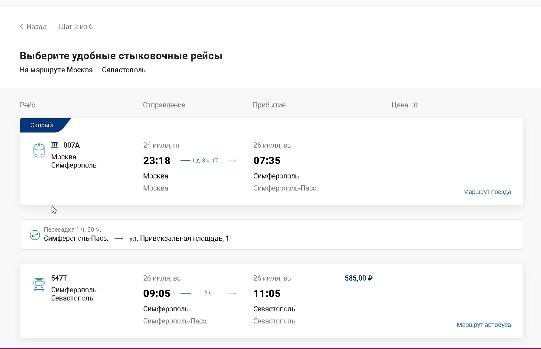Click the bus arrival time 11:05
541x349 pixels.
267,294
